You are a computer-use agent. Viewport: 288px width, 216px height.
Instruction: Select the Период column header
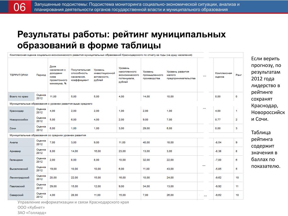tap(41, 75)
